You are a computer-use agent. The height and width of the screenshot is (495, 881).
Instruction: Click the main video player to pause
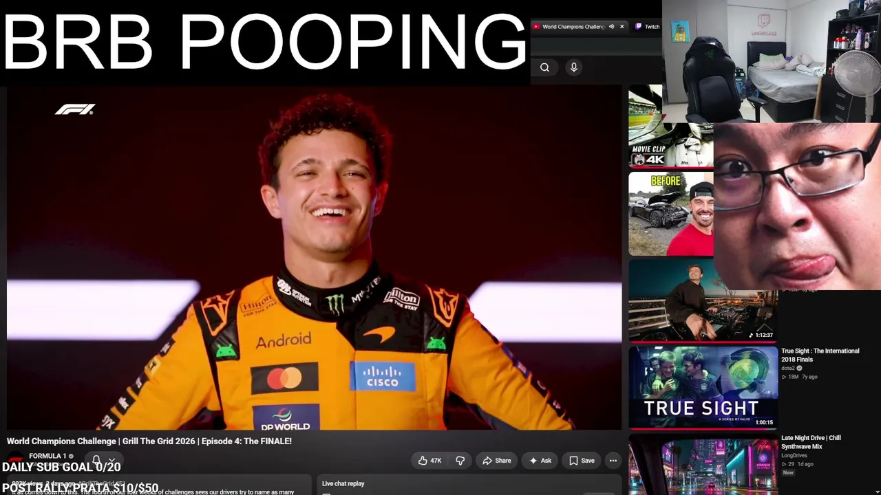(314, 258)
